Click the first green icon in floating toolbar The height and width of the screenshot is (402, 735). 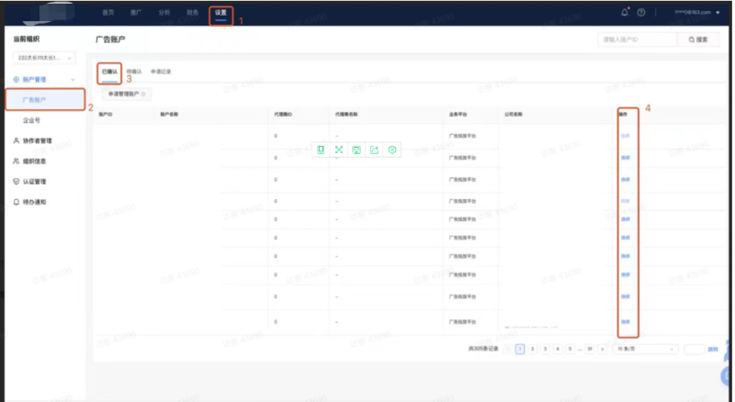321,149
